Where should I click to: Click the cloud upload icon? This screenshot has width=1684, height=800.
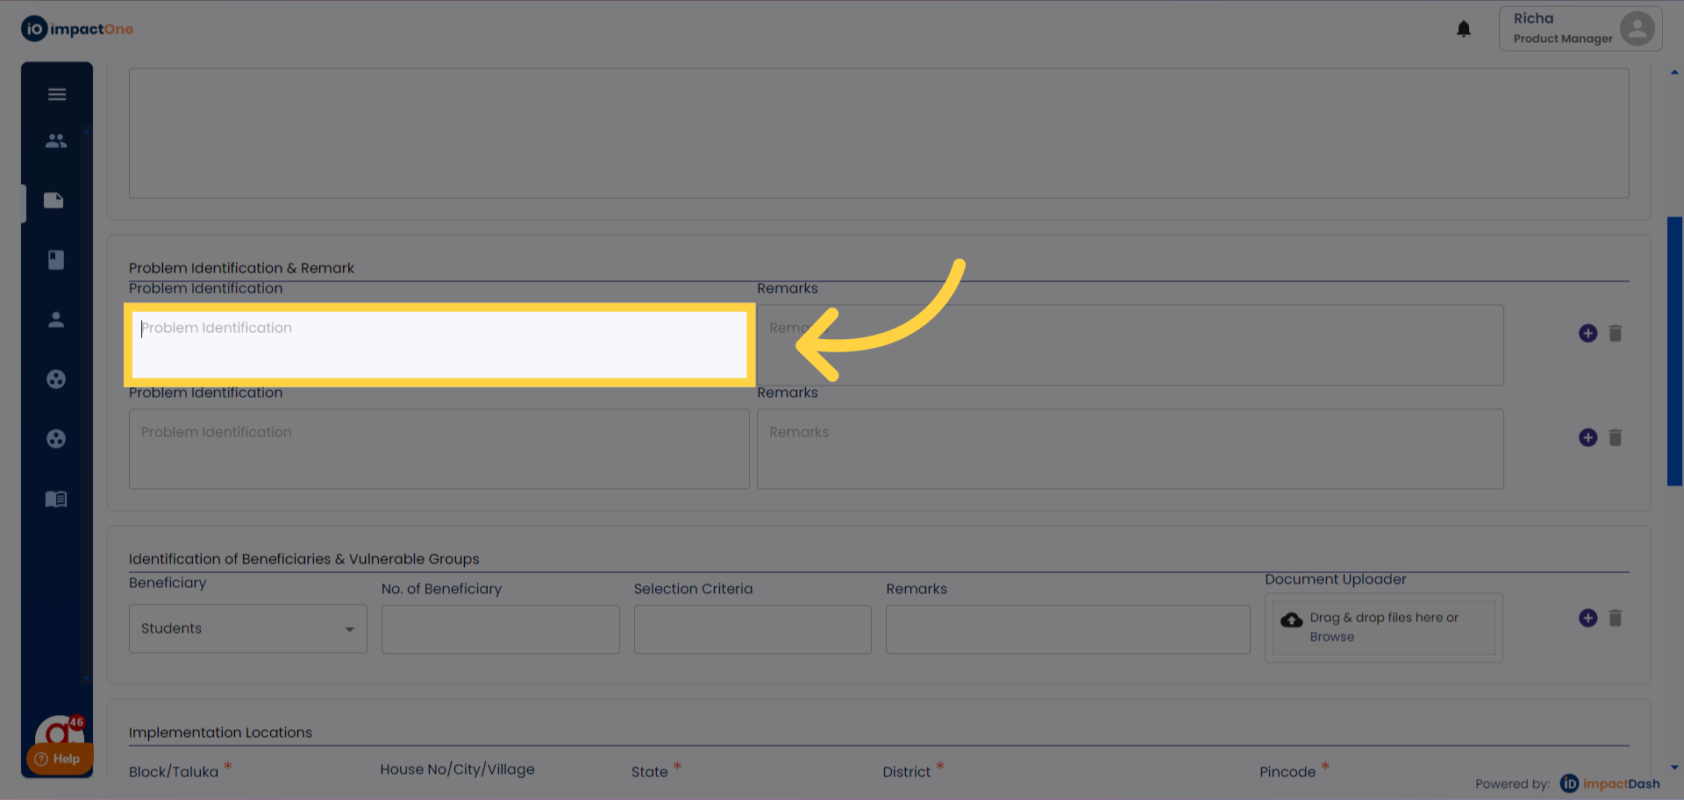1291,620
